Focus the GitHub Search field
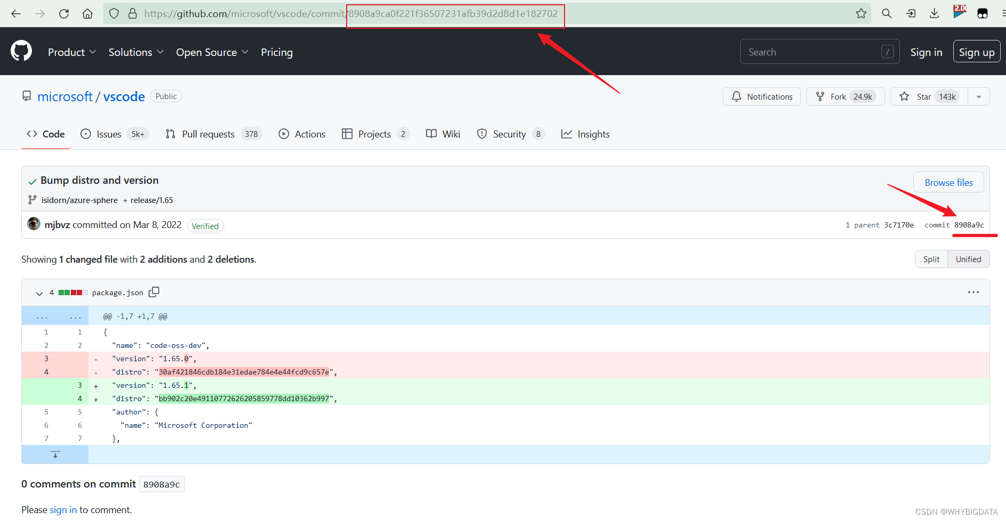Viewport: 1006px width, 520px height. click(x=820, y=52)
